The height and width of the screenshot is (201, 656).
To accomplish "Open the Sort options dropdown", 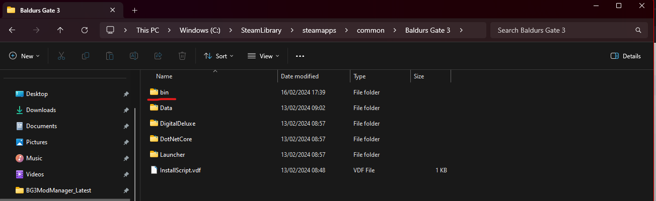I will (218, 56).
